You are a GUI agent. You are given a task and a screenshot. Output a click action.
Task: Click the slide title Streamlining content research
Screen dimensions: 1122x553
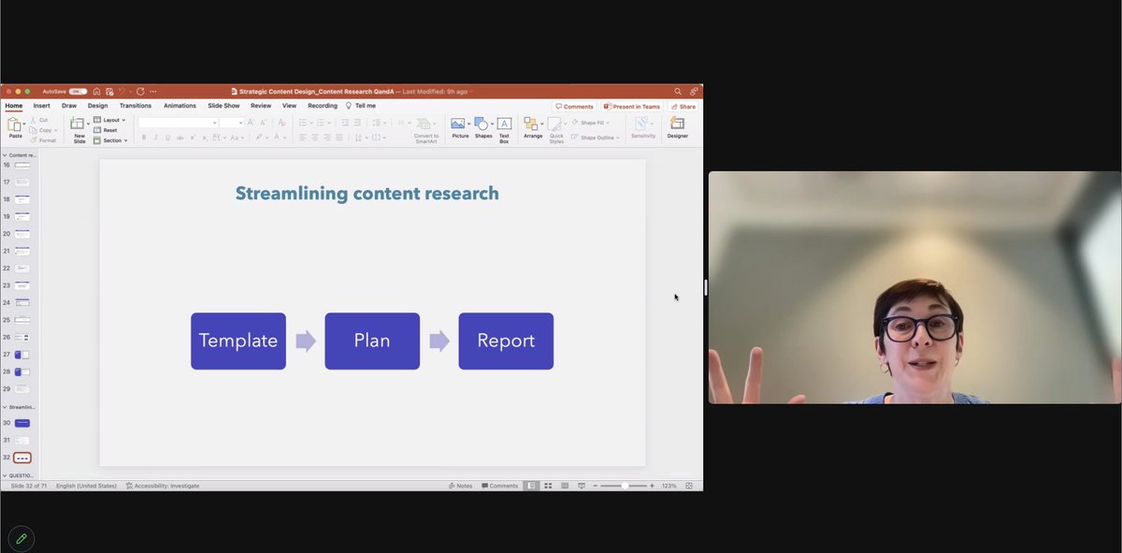pos(367,194)
